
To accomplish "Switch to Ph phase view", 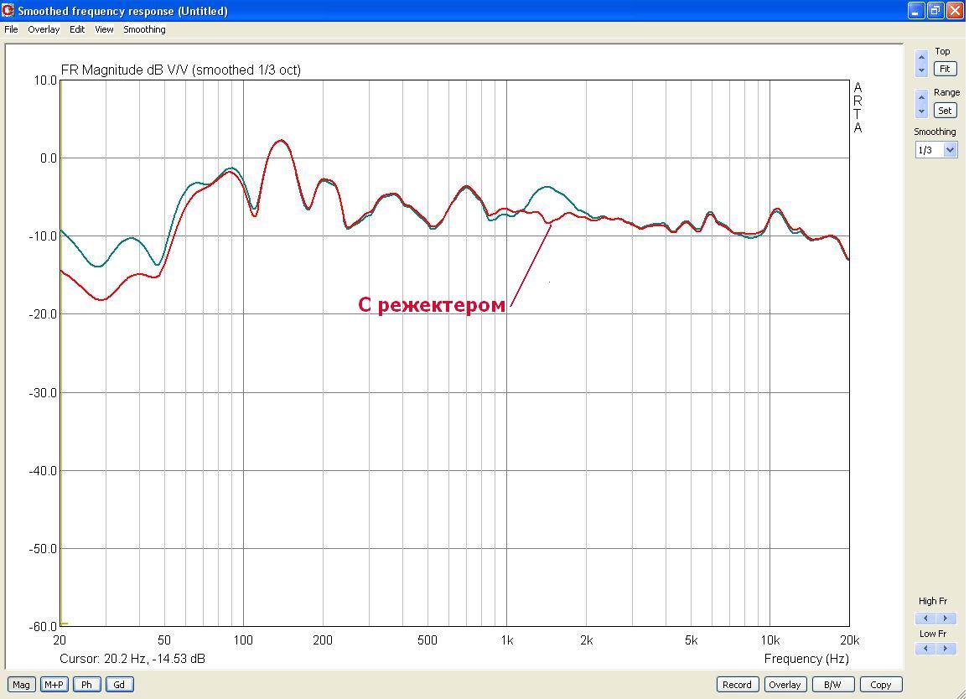I will tap(86, 684).
